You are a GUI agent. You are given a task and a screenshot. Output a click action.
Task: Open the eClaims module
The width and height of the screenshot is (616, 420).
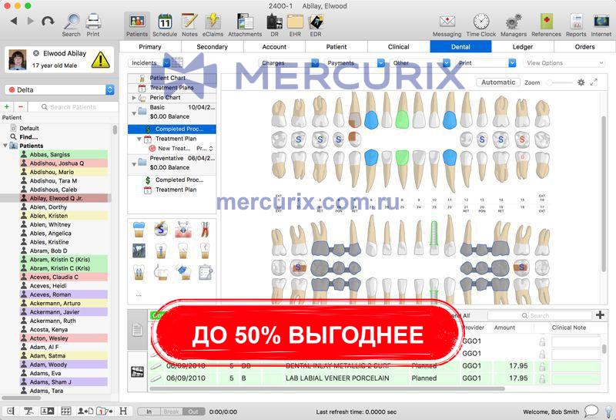pyautogui.click(x=213, y=25)
